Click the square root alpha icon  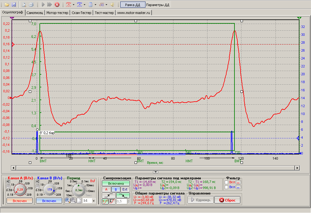[101, 5]
